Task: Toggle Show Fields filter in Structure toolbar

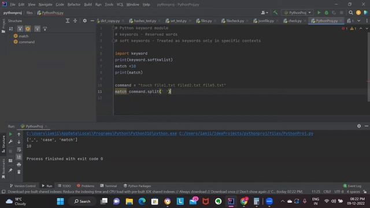Action: coord(28,29)
